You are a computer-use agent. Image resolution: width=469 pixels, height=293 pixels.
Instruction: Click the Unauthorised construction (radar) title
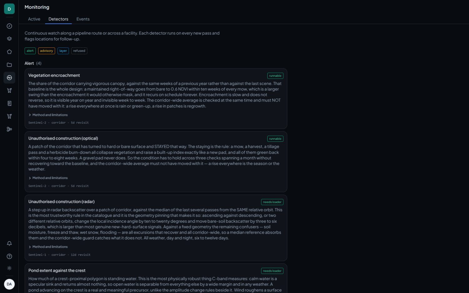[x=61, y=202]
